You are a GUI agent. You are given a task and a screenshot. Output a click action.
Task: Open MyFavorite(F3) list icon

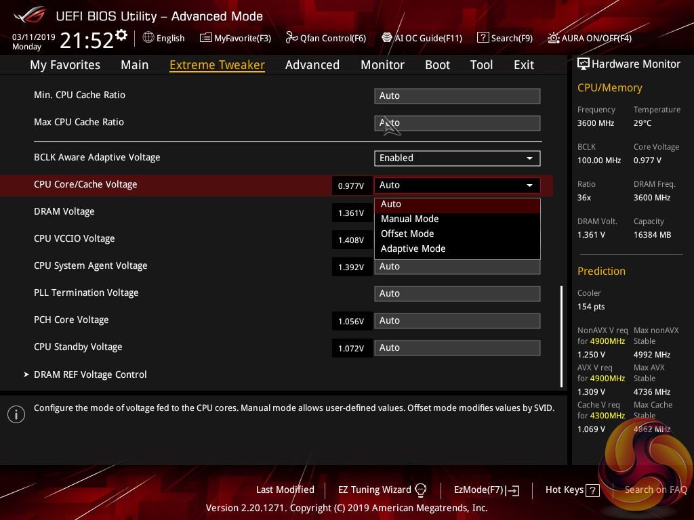205,38
